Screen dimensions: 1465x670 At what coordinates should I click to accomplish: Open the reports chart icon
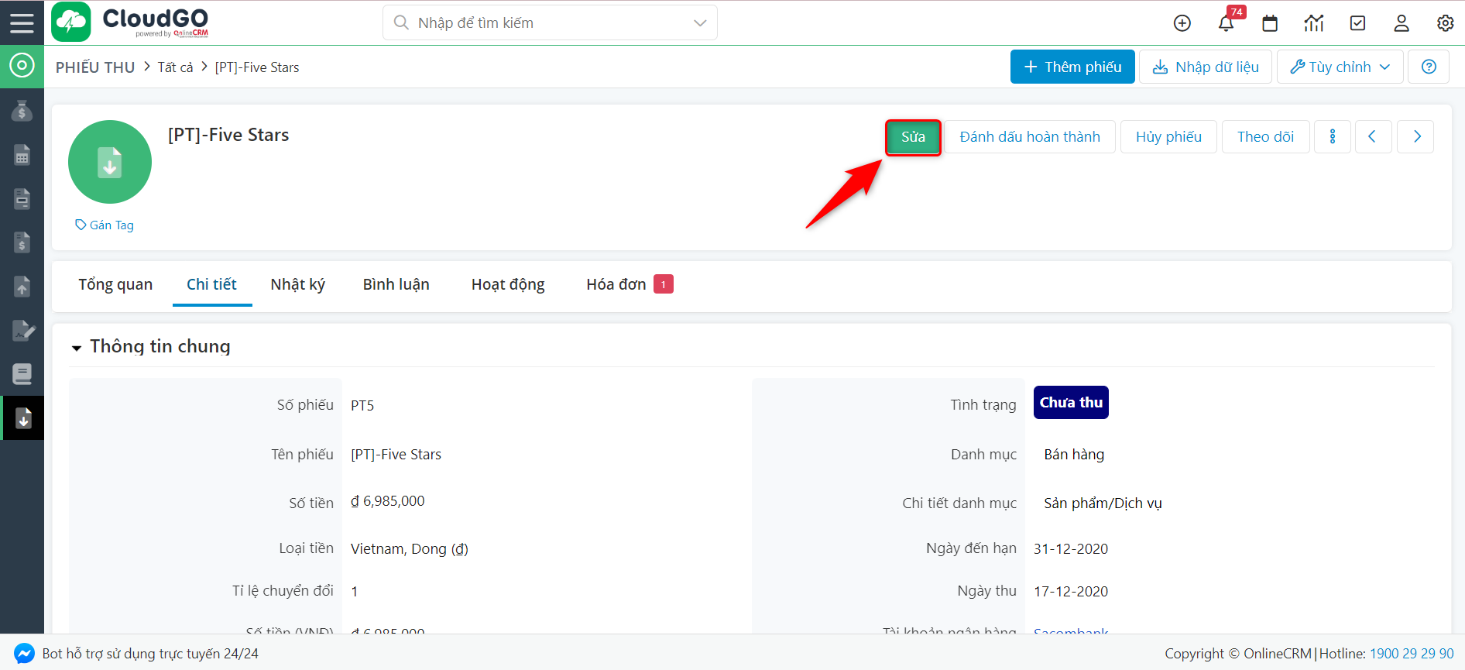[x=1314, y=23]
